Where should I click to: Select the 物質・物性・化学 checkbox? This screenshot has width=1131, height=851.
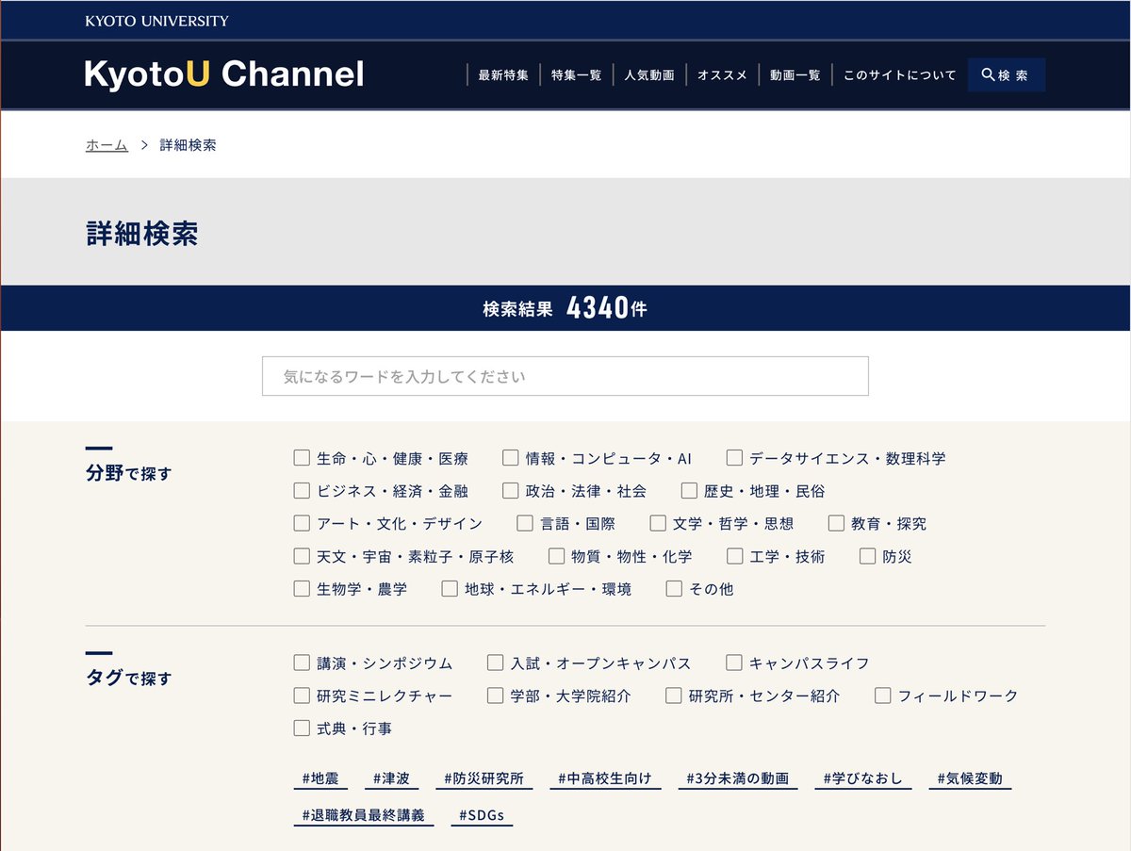tap(556, 556)
